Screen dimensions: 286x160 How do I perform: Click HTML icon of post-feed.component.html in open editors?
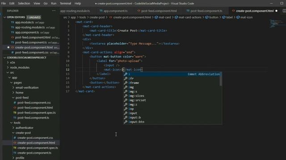[x=13, y=37]
